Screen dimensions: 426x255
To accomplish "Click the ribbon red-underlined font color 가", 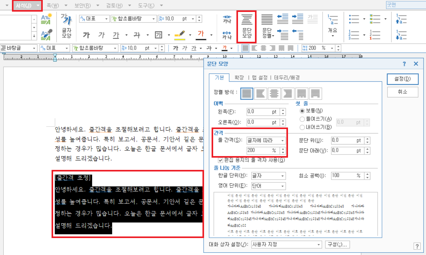I will (201, 35).
